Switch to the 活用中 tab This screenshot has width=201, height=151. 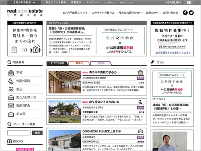[101, 63]
